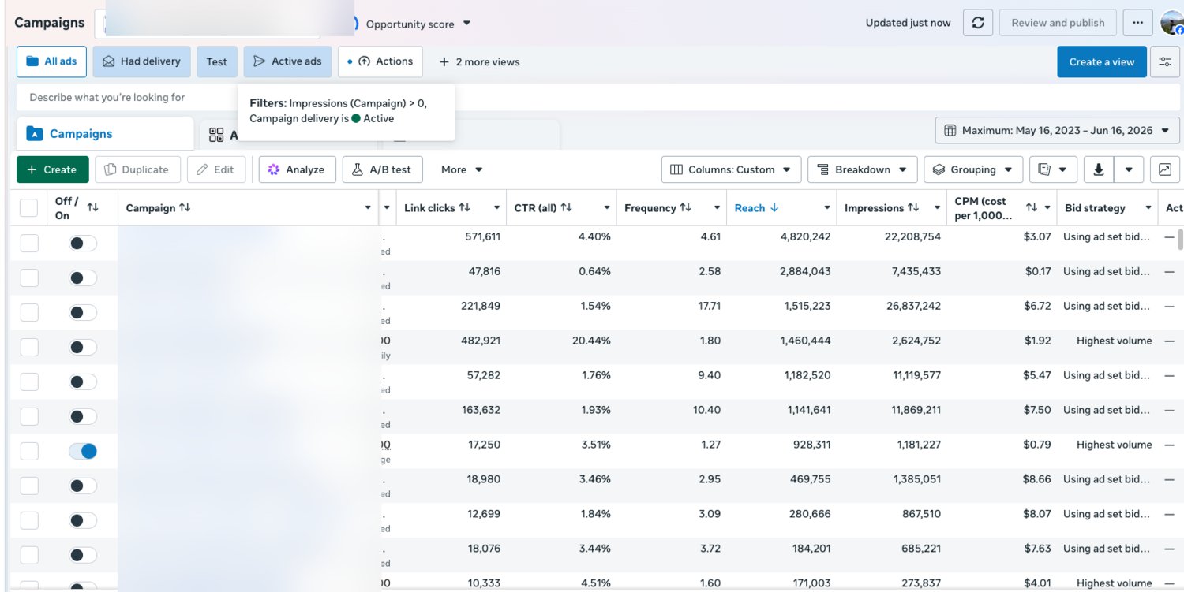This screenshot has width=1184, height=592.
Task: Click the Create a view button
Action: [x=1102, y=62]
